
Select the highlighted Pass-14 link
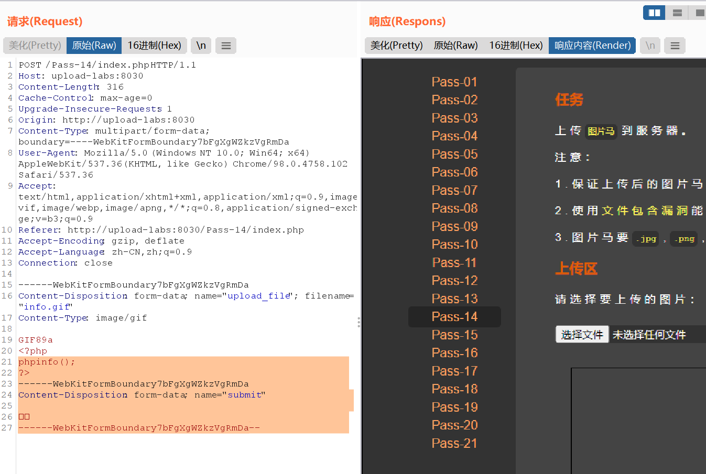[454, 316]
